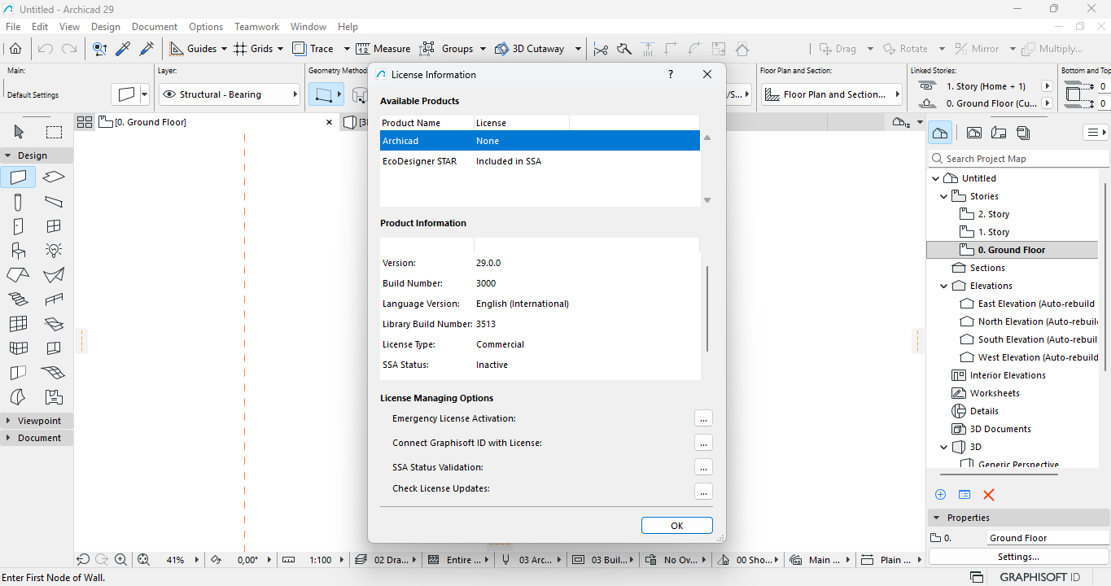This screenshot has height=586, width=1111.
Task: Select the Slab tool in Design toolbox
Action: pyautogui.click(x=54, y=177)
